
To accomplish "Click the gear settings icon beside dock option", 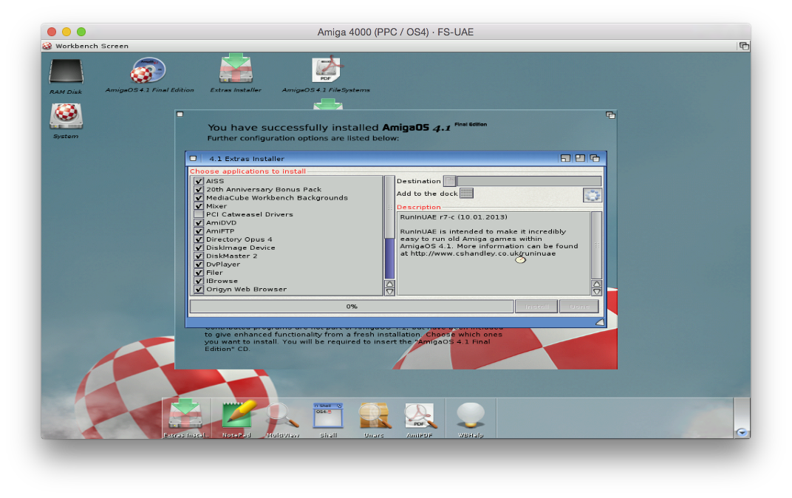I will point(592,195).
